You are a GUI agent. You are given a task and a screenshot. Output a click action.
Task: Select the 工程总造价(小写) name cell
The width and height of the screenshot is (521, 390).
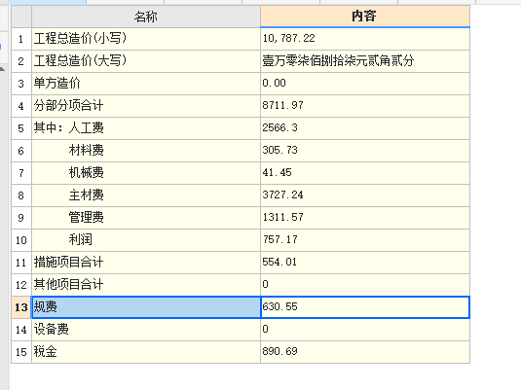coord(146,39)
